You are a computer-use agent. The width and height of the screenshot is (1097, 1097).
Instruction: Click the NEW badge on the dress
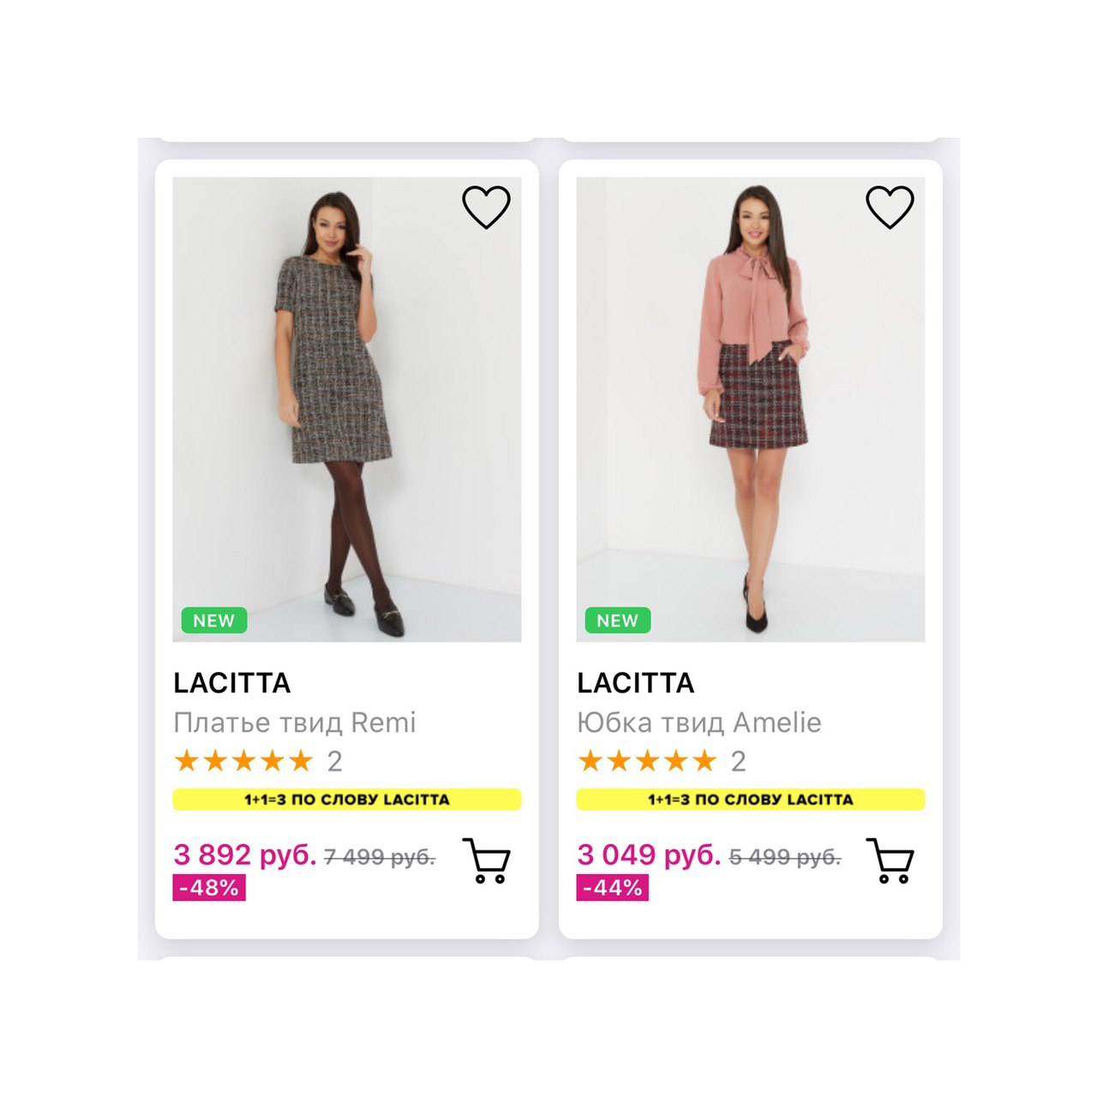213,620
